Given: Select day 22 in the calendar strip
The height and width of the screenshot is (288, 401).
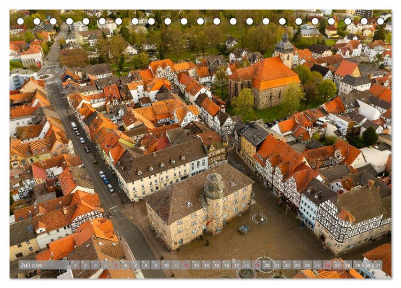Looking at the screenshot, I should [287, 265].
